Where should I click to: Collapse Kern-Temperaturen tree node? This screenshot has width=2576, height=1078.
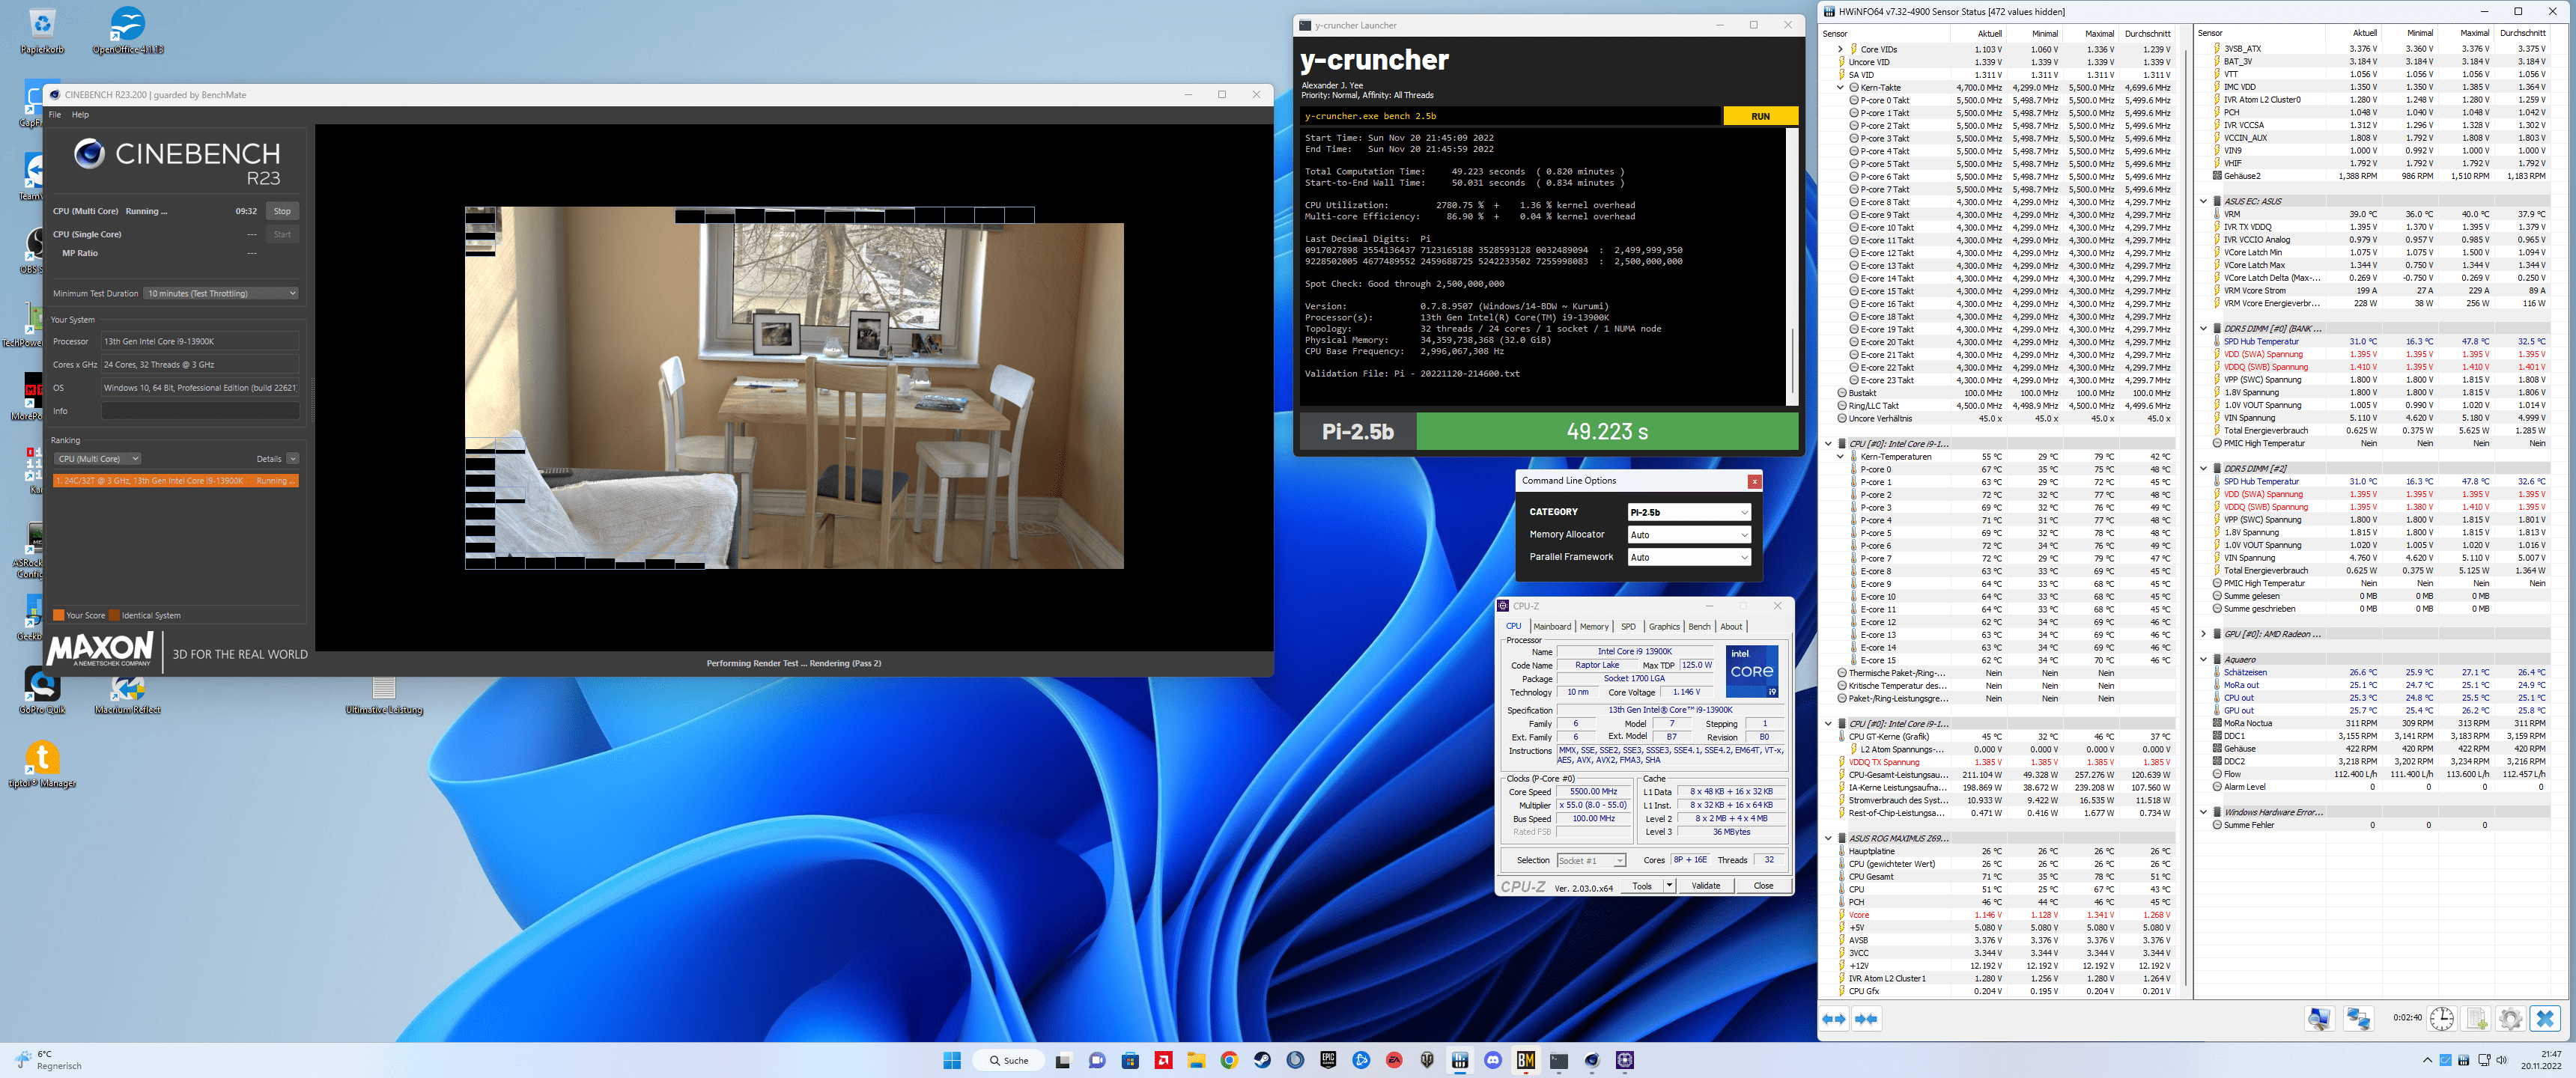(1840, 457)
